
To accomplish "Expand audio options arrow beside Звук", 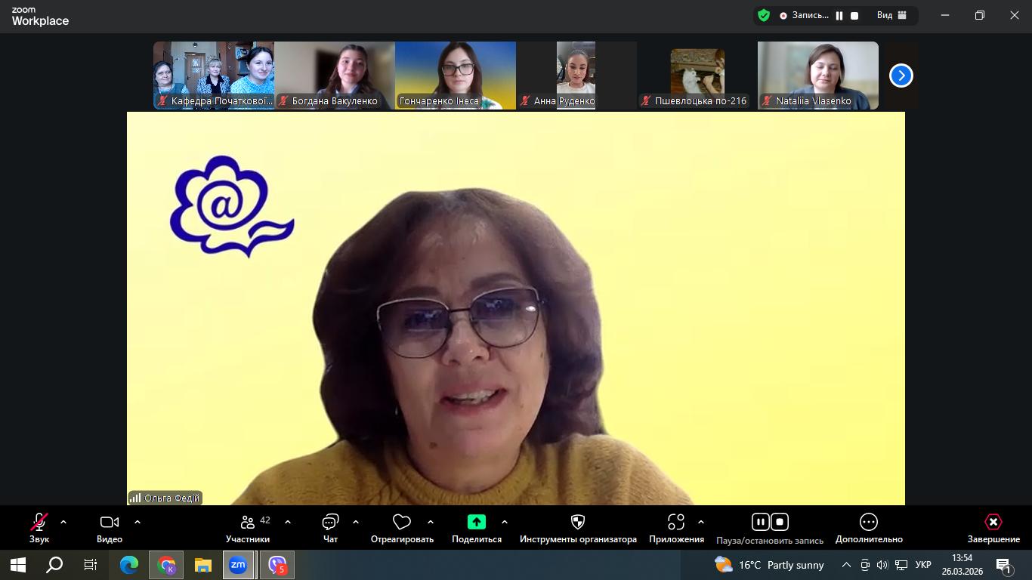I will point(63,522).
